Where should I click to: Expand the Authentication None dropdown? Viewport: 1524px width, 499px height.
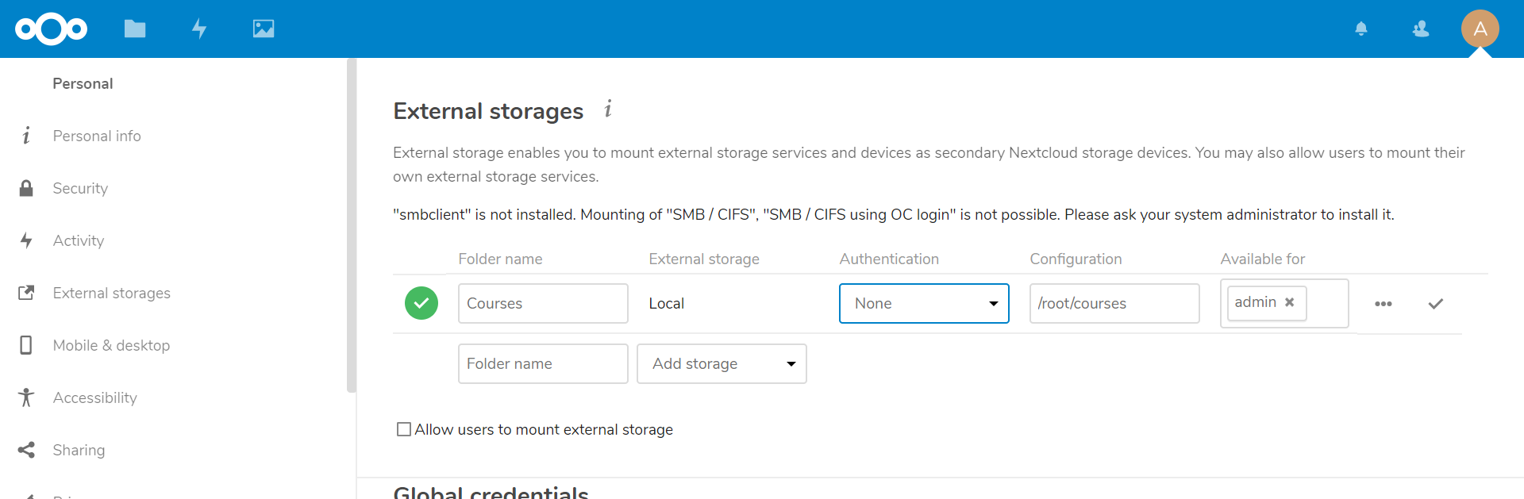point(924,304)
